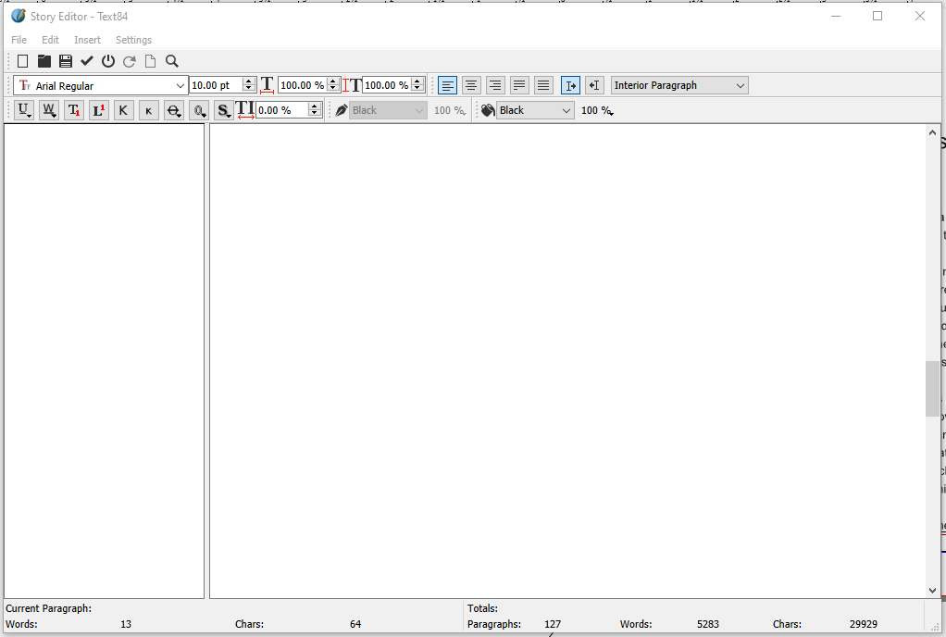Open the Black fill color dropdown

click(566, 110)
